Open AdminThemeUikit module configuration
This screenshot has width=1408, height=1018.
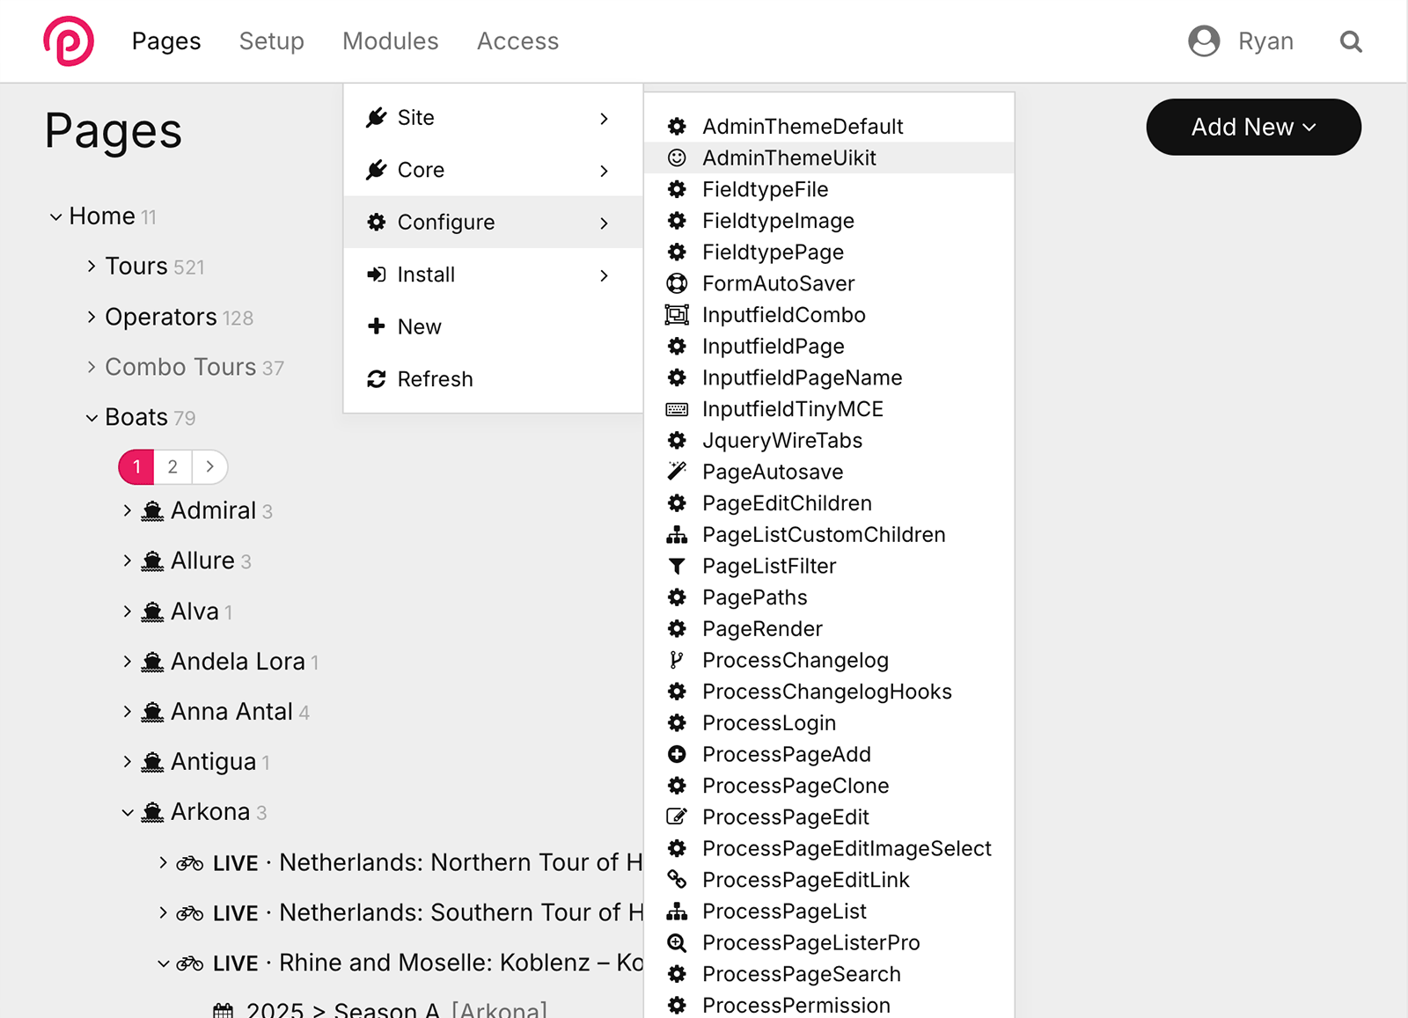pyautogui.click(x=788, y=158)
